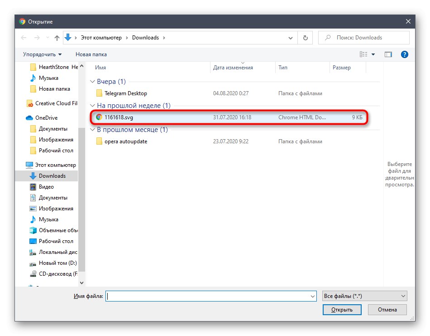Click the blue download arrow in address bar
The height and width of the screenshot is (336, 430).
68,37
